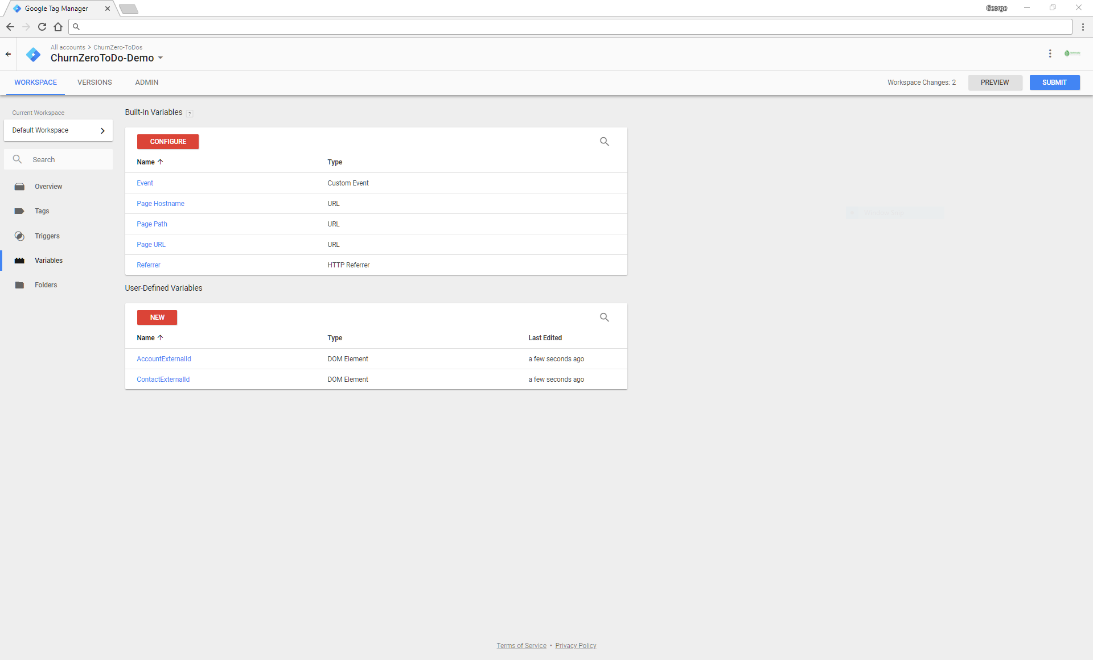1093x660 pixels.
Task: Search built-in variables with magnifier icon
Action: (x=604, y=142)
